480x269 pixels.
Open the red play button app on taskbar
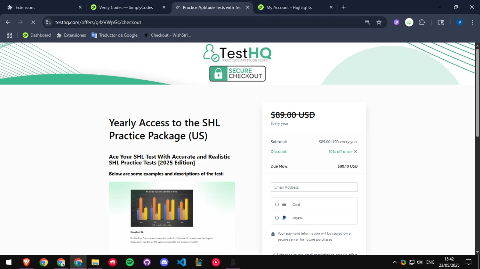tap(216, 262)
